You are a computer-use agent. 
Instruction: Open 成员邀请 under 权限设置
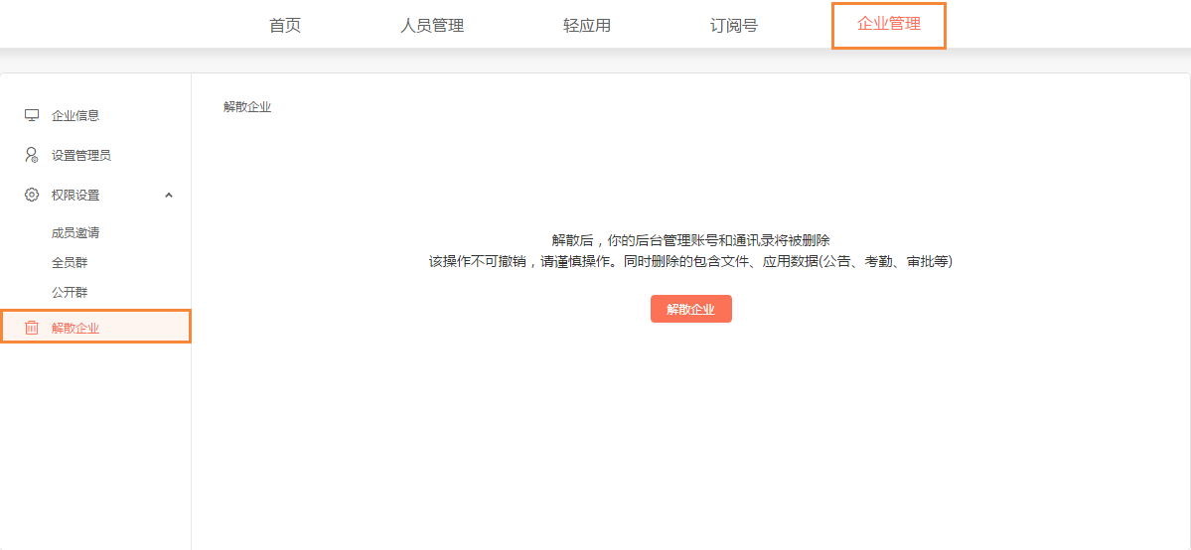(75, 233)
